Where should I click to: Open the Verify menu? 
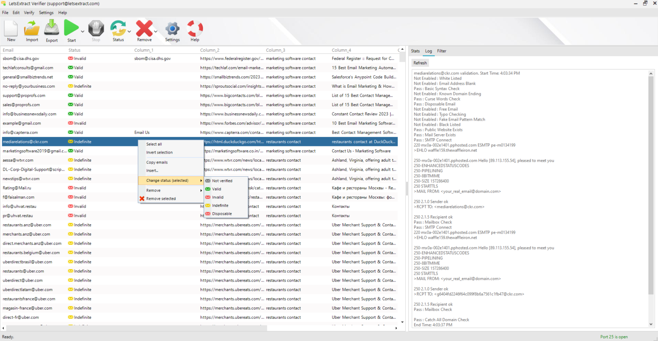pyautogui.click(x=29, y=12)
